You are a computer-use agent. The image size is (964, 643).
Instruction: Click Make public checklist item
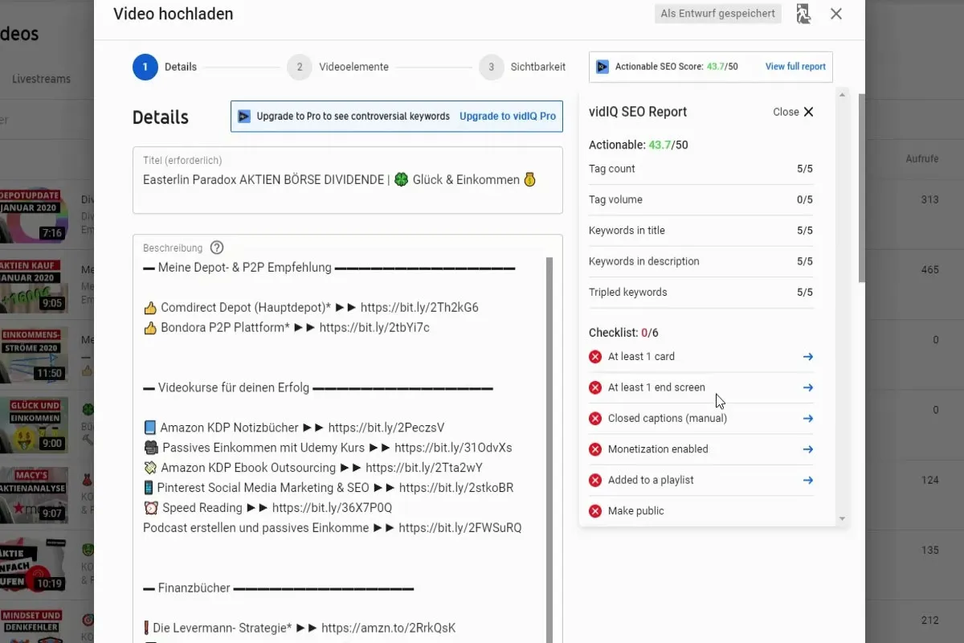pos(701,511)
